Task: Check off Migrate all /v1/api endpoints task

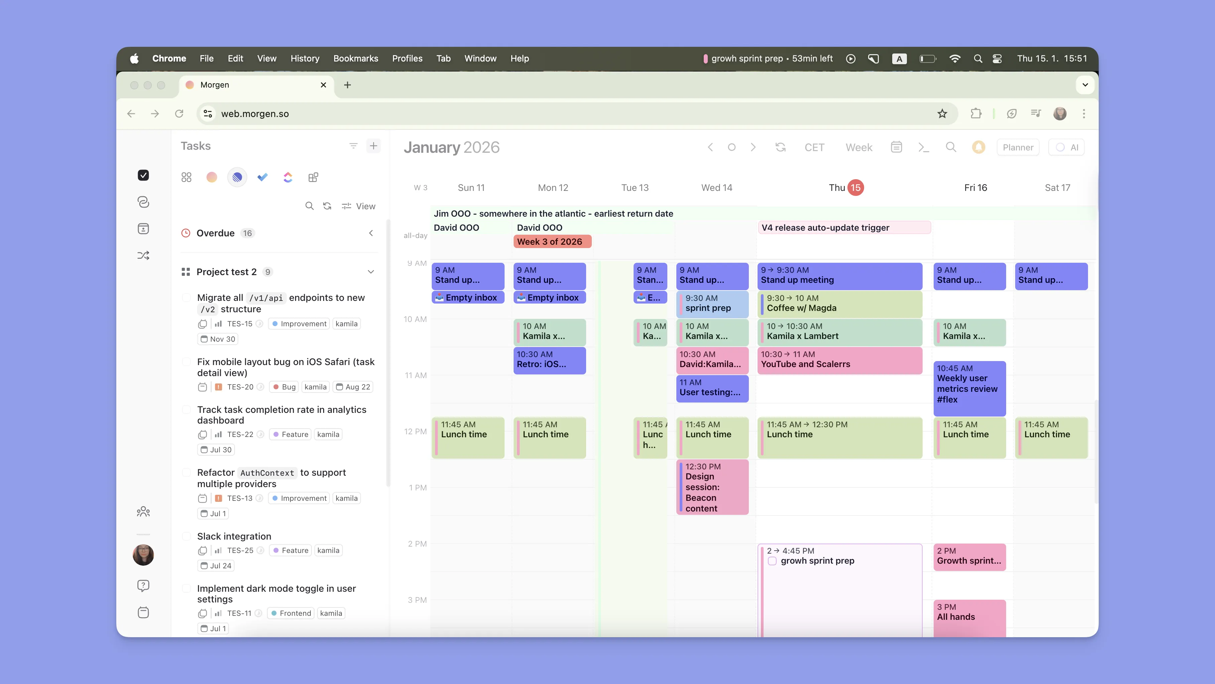Action: (x=187, y=298)
